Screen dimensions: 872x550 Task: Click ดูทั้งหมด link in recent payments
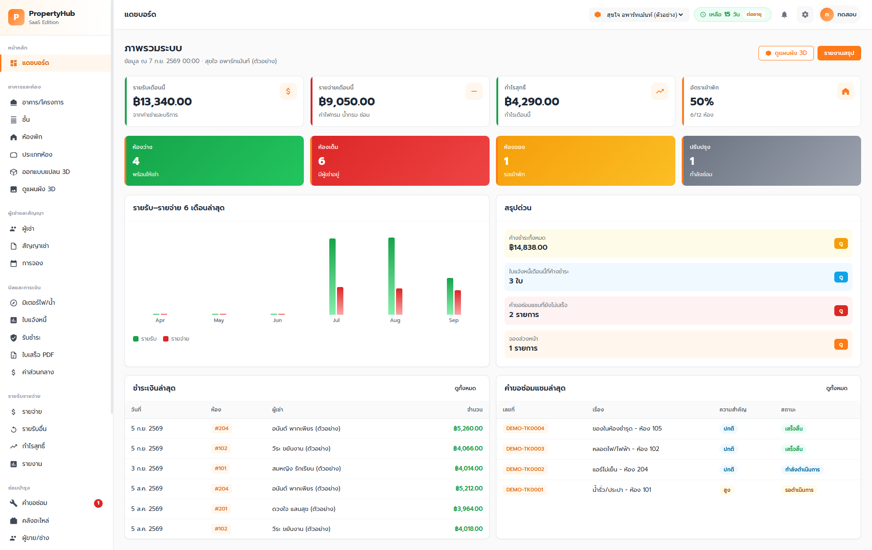[465, 388]
